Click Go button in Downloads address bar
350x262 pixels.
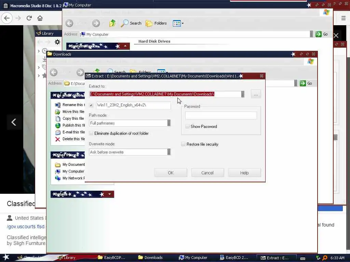pyautogui.click(x=306, y=83)
